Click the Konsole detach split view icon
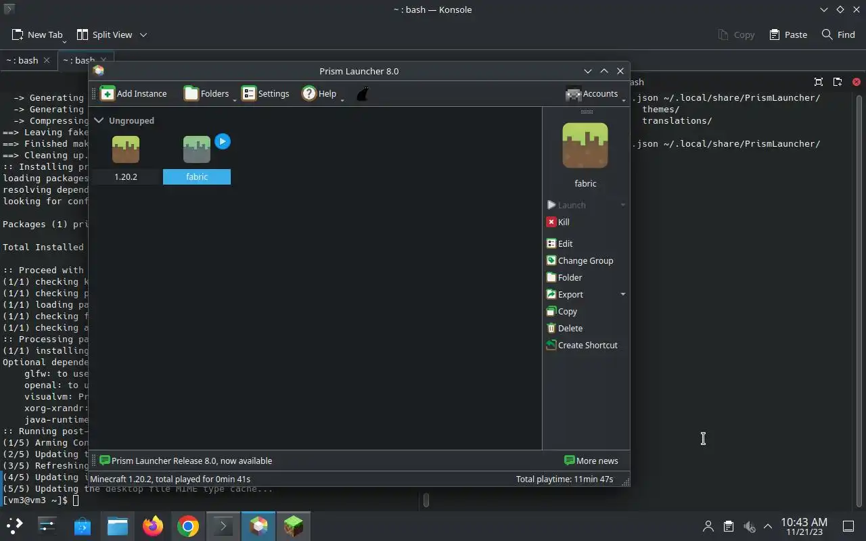The width and height of the screenshot is (866, 541). [x=838, y=82]
